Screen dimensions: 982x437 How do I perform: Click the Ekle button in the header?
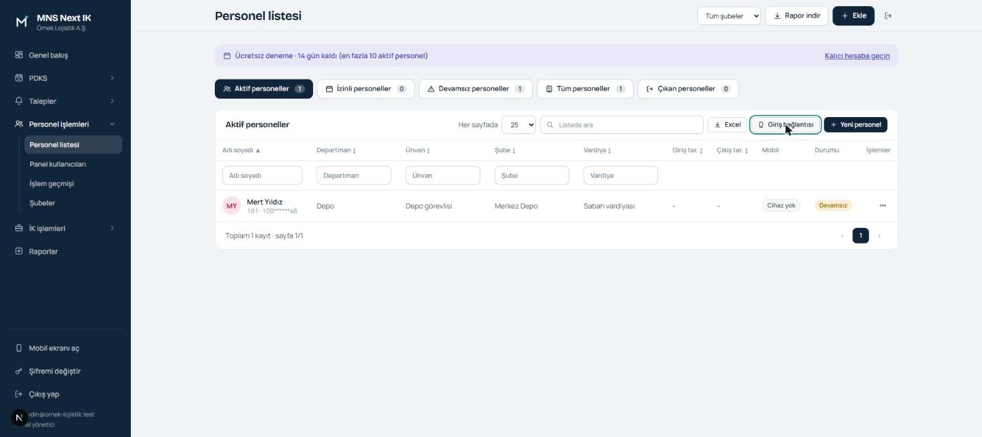[854, 16]
